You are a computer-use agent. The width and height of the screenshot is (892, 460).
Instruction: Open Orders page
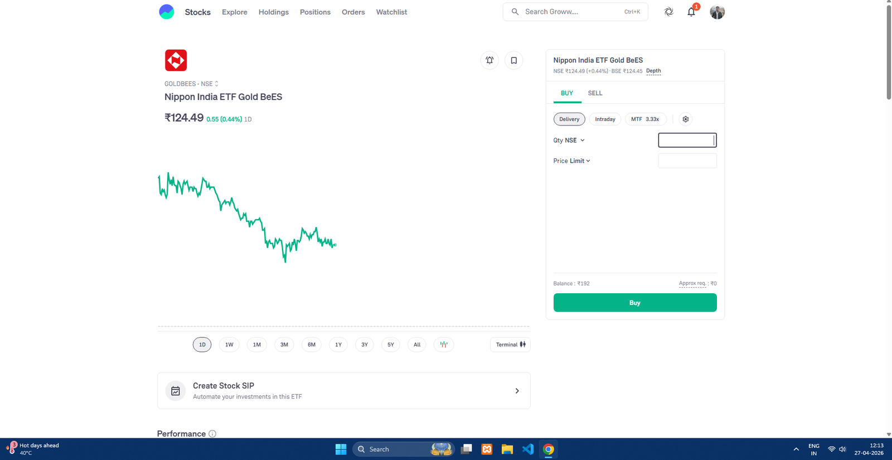point(353,12)
